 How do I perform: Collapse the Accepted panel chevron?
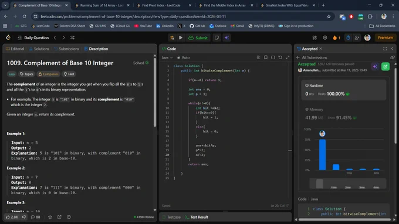coord(392,49)
